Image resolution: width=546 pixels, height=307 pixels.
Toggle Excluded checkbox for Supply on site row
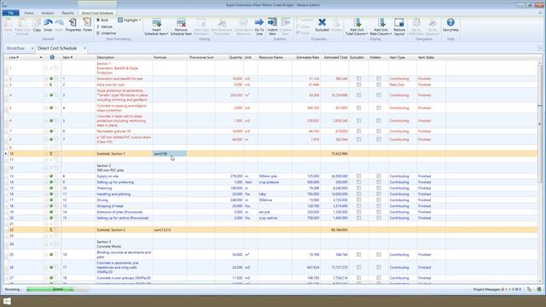tap(358, 177)
